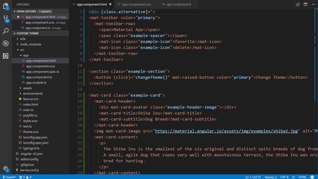The height and width of the screenshot is (179, 318).
Task: Open .gitignore file
Action: pos(40,165)
